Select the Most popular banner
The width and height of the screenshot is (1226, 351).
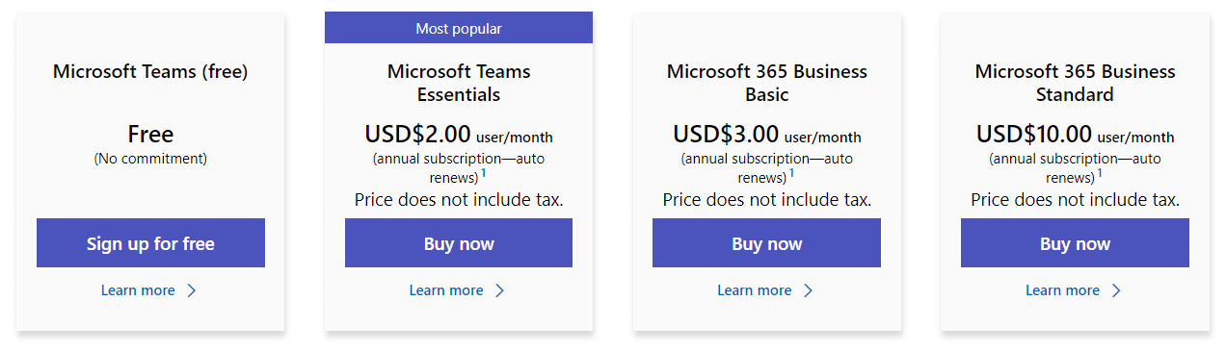459,28
